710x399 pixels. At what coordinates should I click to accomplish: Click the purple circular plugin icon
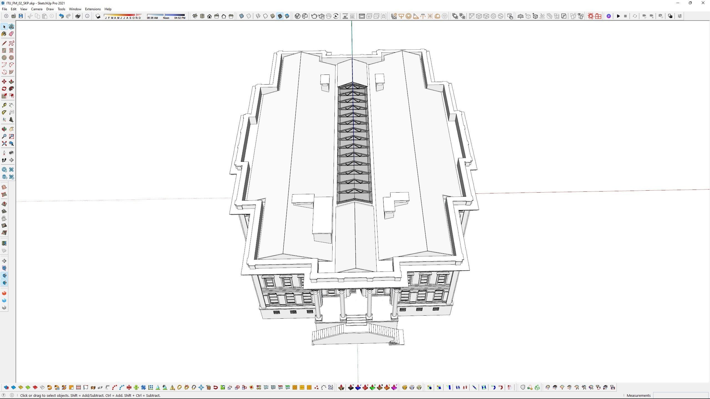click(x=609, y=16)
